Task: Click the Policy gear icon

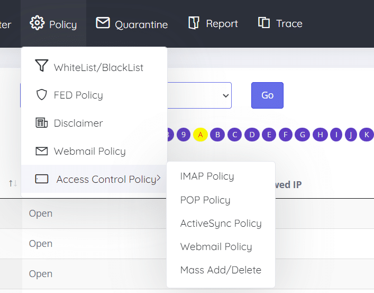Action: (37, 23)
